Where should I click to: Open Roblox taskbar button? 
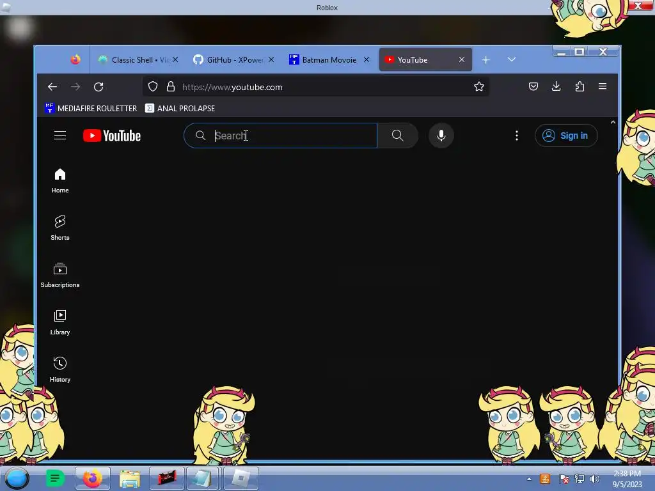click(x=241, y=478)
